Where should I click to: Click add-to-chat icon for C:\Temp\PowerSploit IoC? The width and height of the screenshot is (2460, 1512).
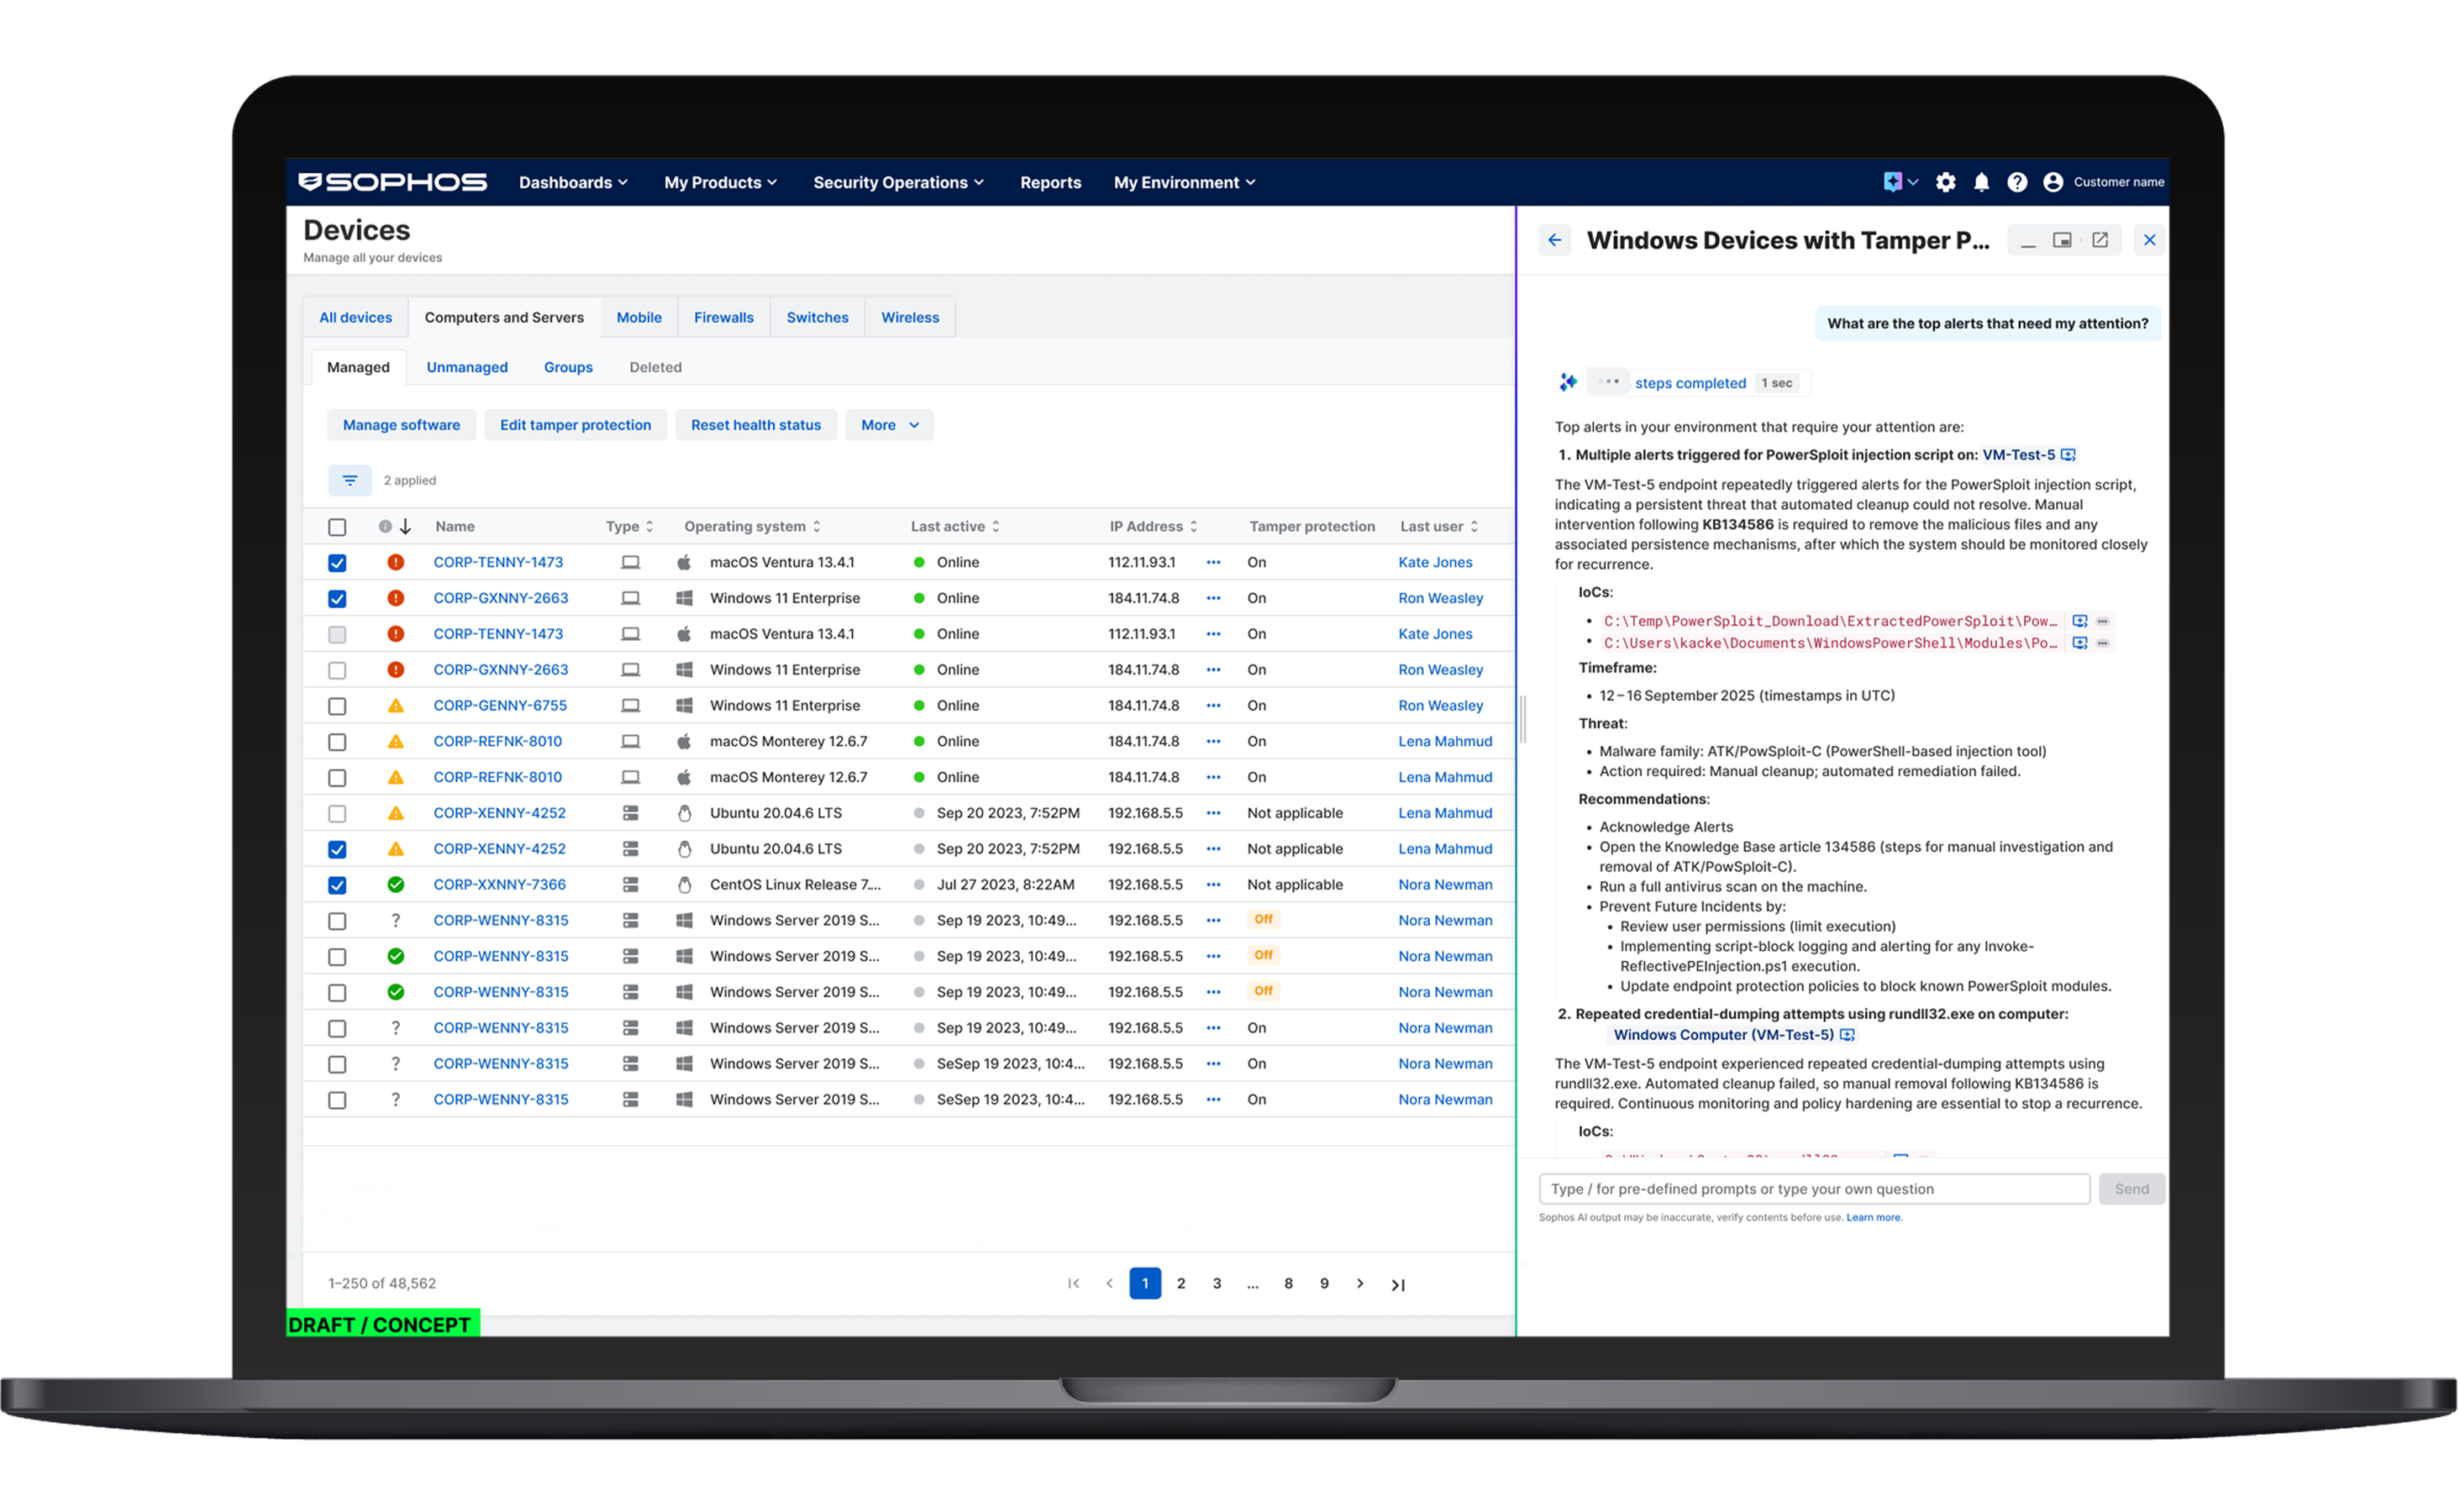(2080, 621)
